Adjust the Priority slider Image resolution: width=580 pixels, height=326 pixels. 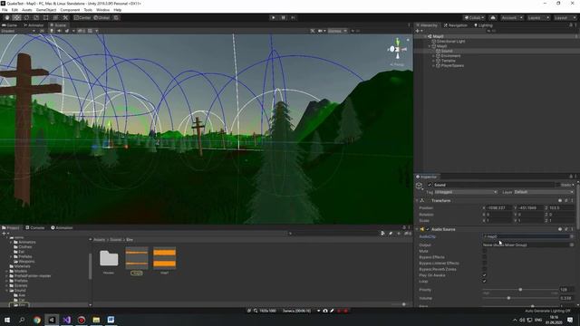(x=520, y=290)
